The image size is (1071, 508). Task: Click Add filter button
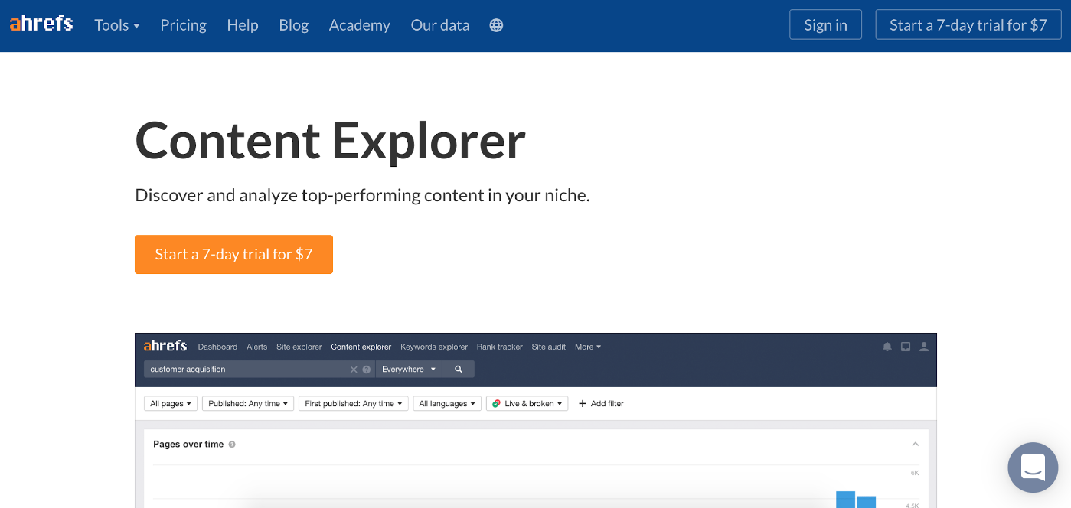[x=601, y=403]
